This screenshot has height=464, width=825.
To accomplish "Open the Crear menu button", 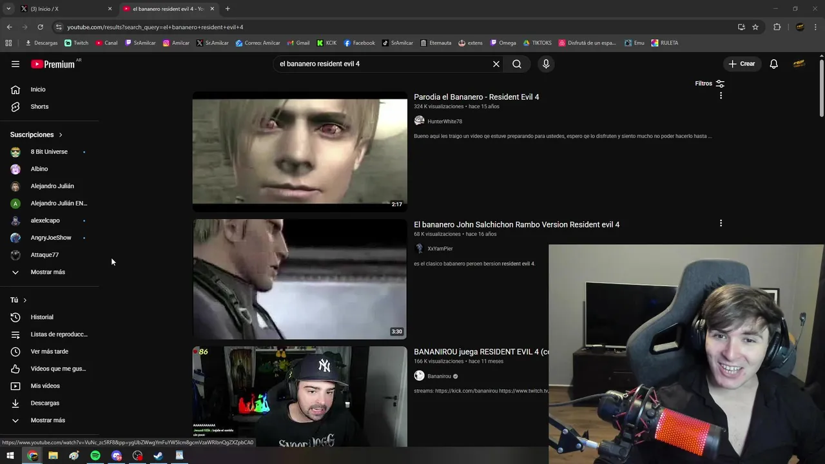I will [742, 64].
